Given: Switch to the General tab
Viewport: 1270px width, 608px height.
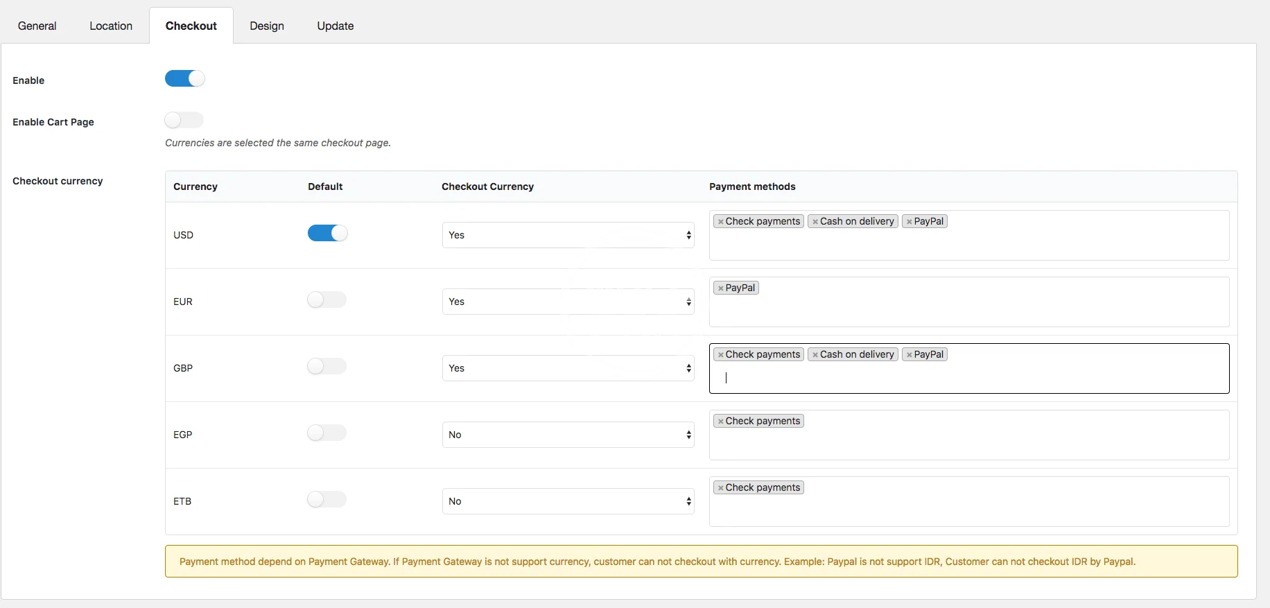Looking at the screenshot, I should (x=37, y=26).
